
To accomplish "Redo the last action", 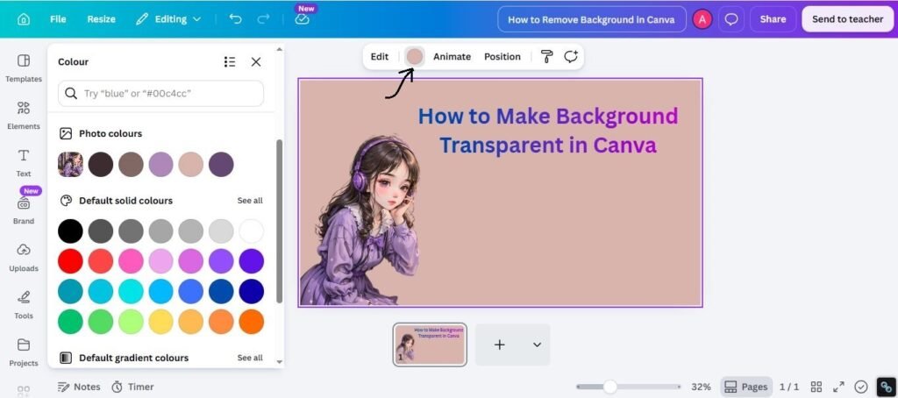I will 263,19.
